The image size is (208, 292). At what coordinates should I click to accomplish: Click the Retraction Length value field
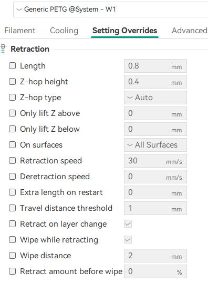click(155, 66)
